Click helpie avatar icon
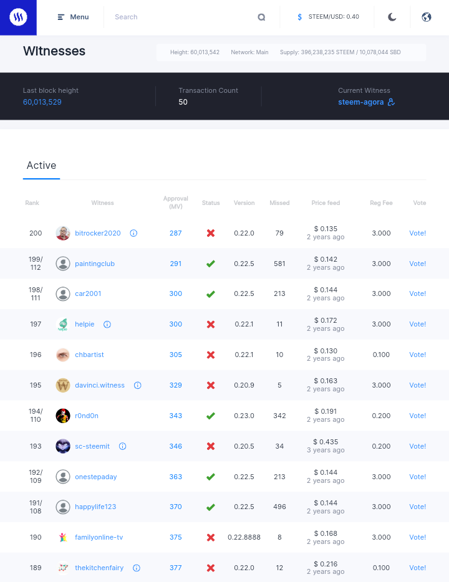 coord(63,325)
